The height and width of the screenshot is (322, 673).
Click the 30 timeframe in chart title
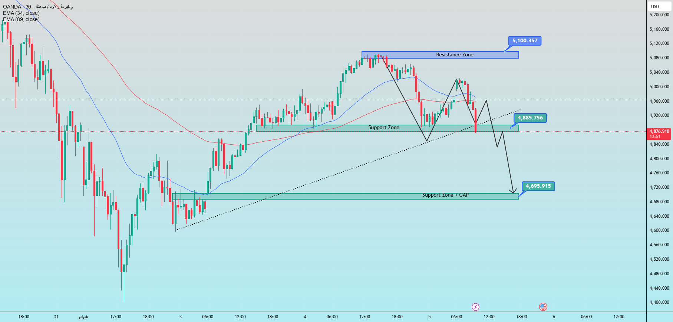click(28, 7)
